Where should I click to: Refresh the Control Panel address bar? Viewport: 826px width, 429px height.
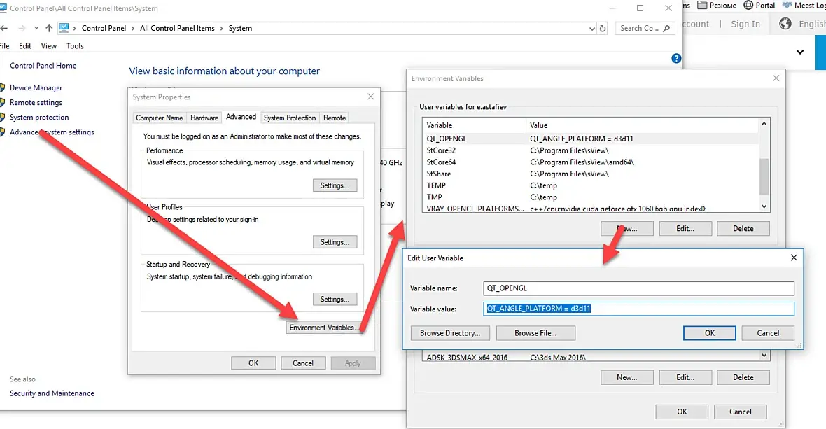pyautogui.click(x=603, y=29)
